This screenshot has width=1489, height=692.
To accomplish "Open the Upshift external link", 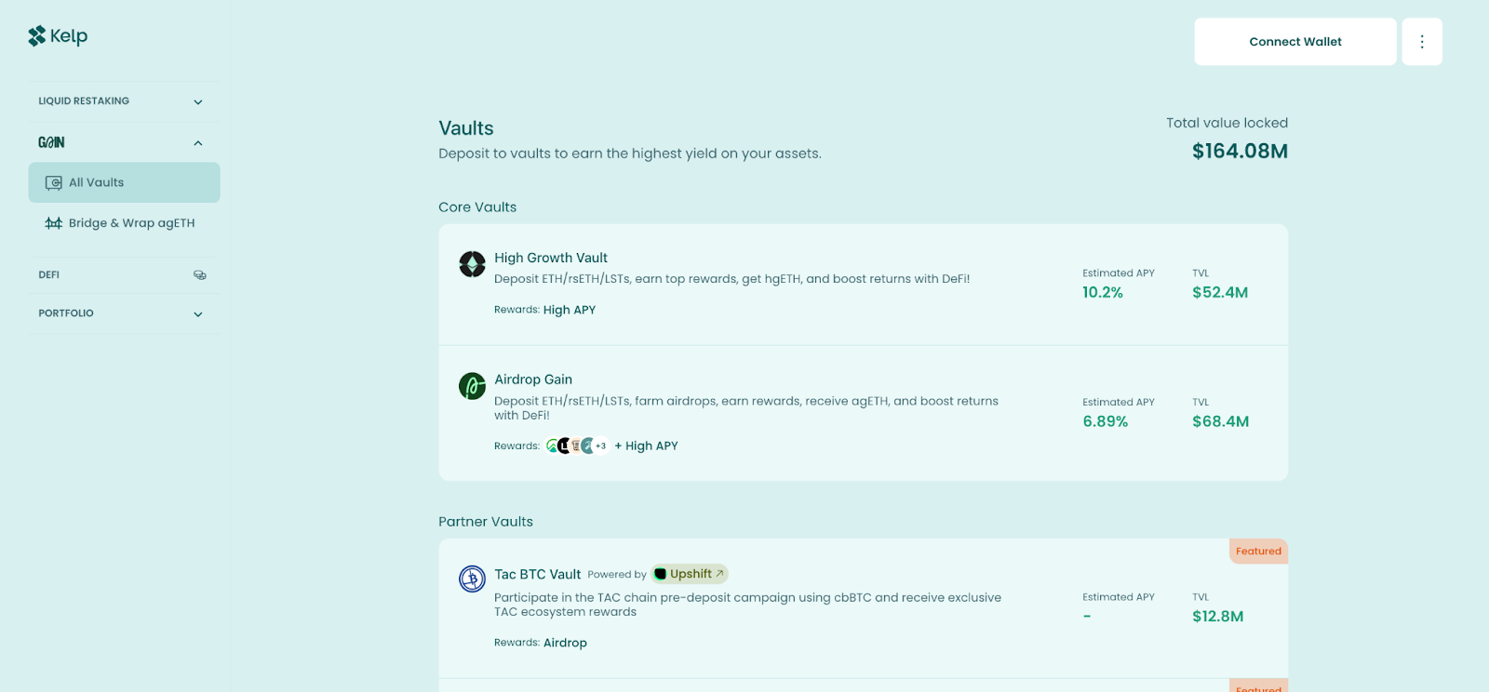I will pos(690,574).
